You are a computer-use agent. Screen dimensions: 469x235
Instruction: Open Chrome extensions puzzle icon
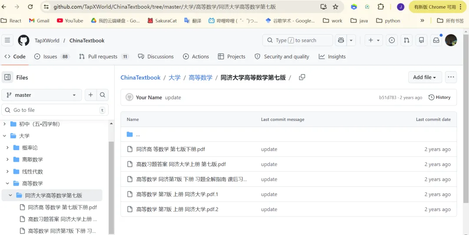click(x=380, y=7)
